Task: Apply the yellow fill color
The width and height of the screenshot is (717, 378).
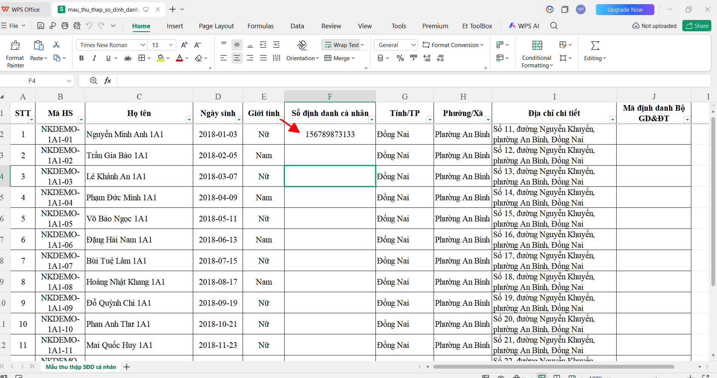Action: click(161, 58)
